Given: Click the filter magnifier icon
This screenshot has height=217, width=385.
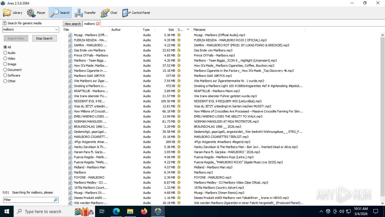Looking at the screenshot, I should pos(55,200).
